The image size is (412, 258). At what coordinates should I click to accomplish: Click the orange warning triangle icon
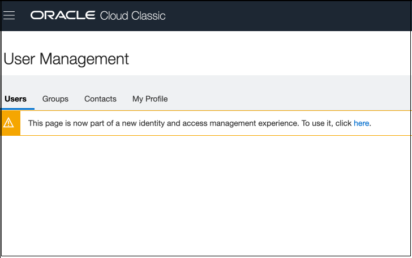point(9,123)
